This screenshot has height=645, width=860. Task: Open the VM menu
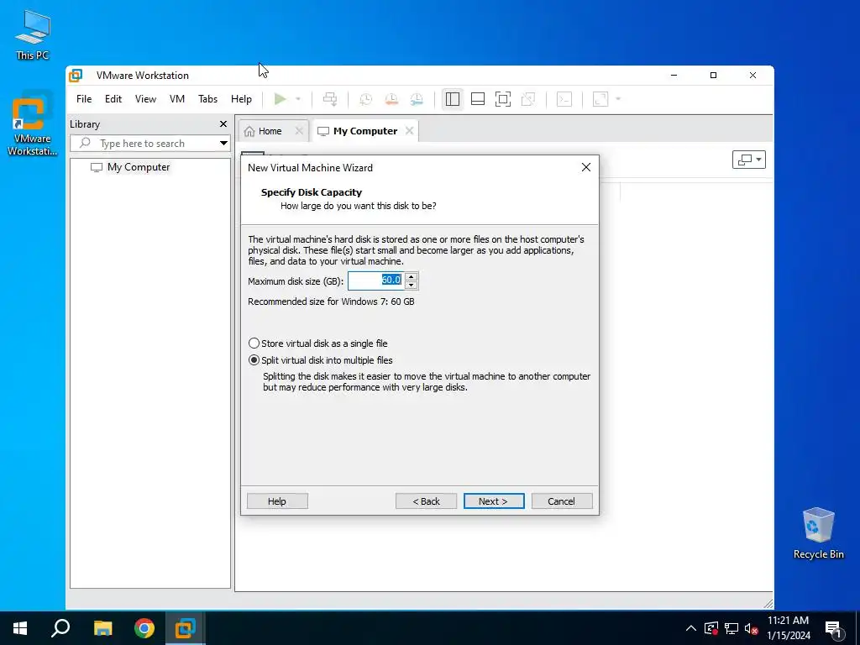[x=176, y=99]
